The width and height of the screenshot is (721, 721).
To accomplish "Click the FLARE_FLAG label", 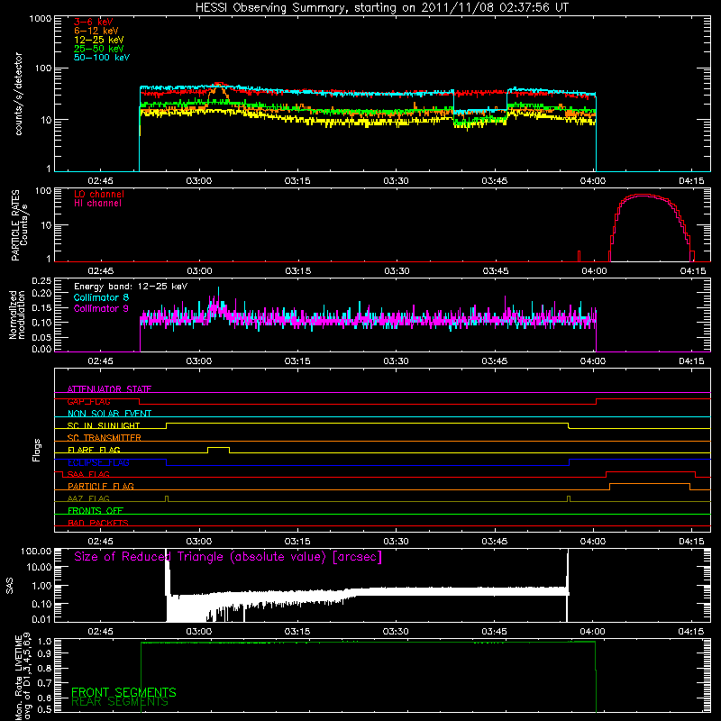I will tap(94, 450).
